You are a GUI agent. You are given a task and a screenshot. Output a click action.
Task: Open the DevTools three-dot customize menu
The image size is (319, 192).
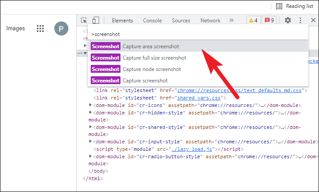[x=300, y=20]
